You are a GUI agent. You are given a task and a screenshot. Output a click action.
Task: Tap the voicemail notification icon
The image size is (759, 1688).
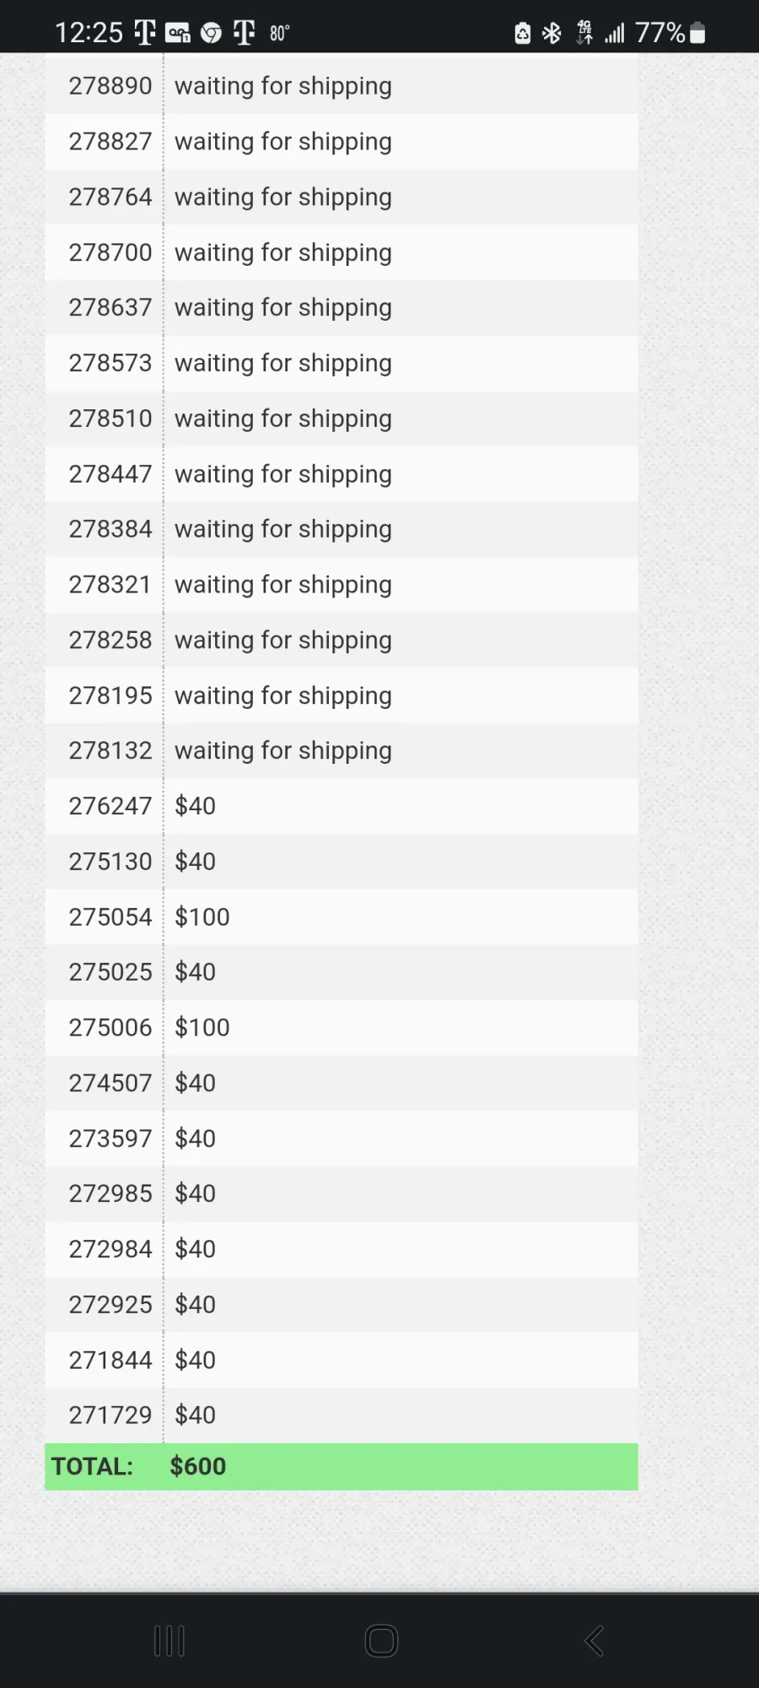[178, 33]
